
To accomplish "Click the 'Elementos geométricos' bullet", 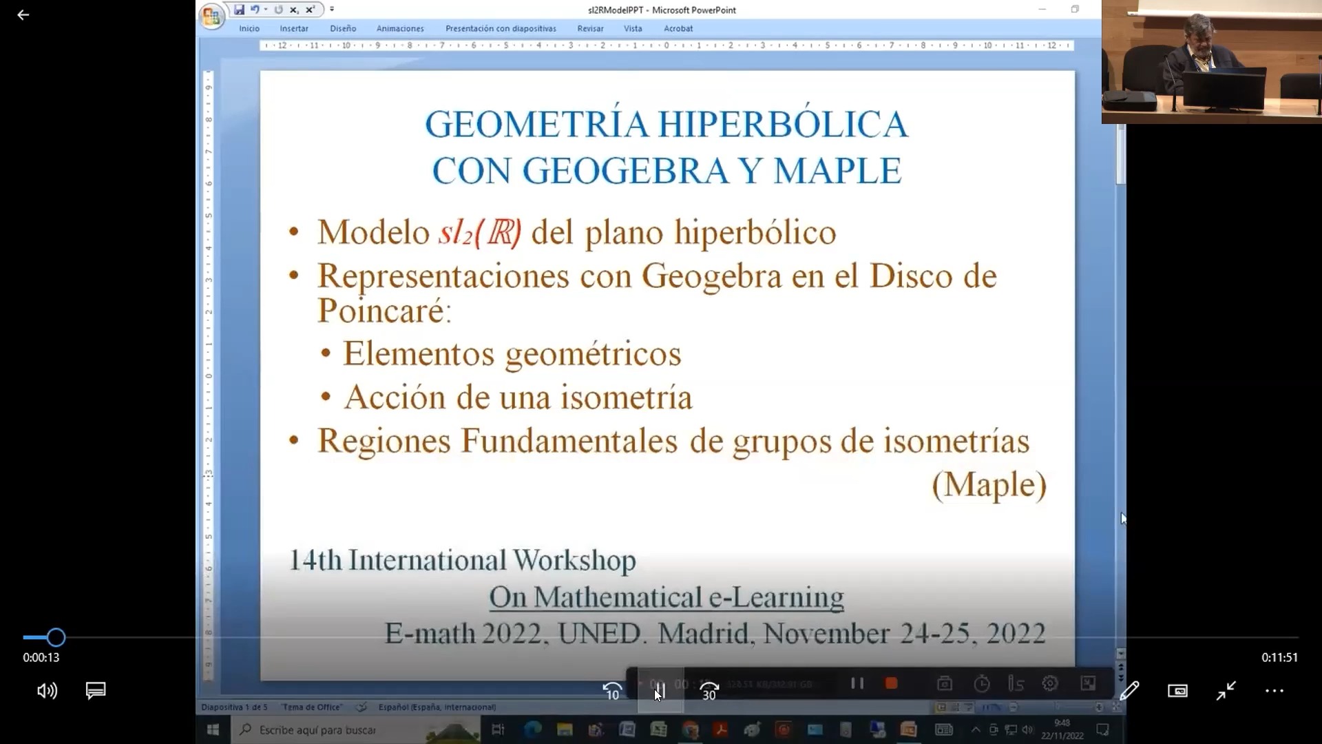I will (512, 354).
